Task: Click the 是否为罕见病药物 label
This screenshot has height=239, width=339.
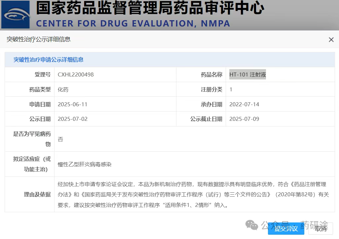Action: click(32, 139)
